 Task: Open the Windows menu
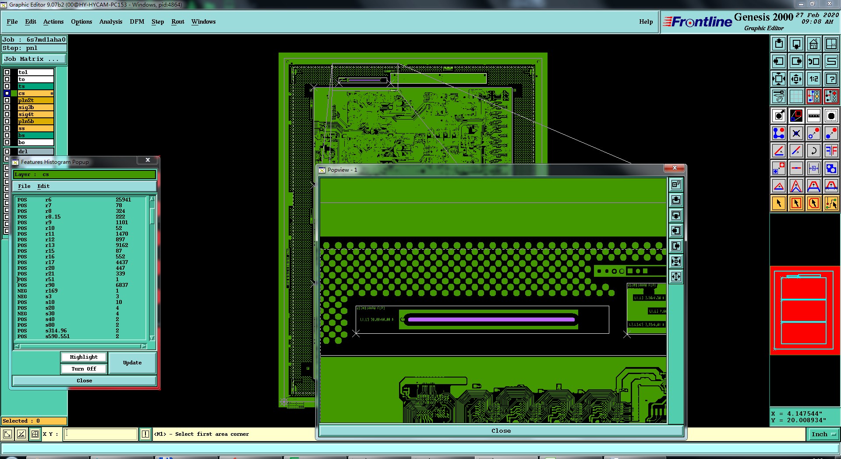[x=203, y=21]
